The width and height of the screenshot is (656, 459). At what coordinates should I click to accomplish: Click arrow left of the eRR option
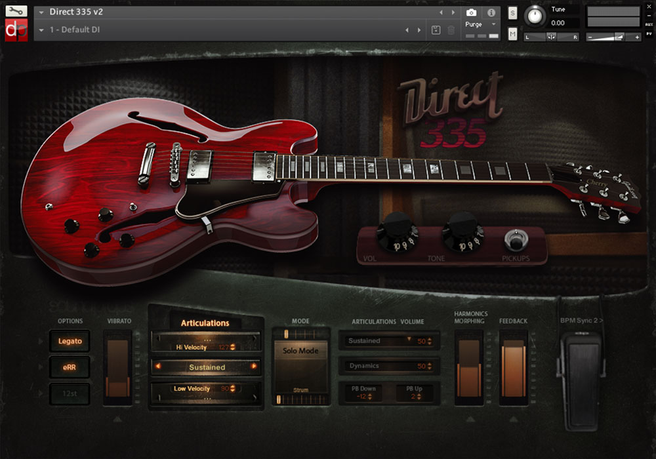coord(41,367)
